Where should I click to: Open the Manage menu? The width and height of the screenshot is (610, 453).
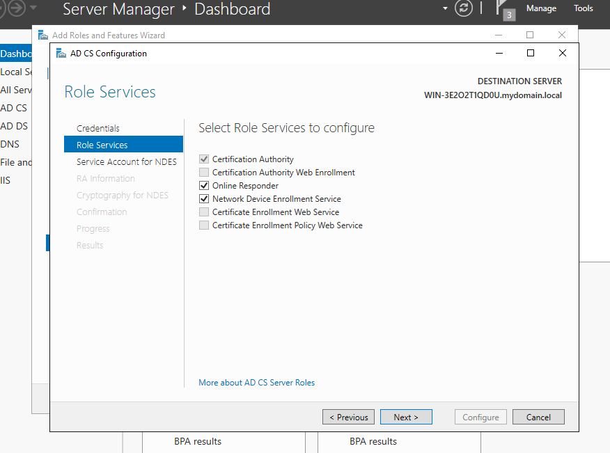click(541, 8)
